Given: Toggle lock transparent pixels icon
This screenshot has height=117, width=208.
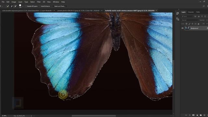Looking at the screenshot, I should [x=186, y=24].
